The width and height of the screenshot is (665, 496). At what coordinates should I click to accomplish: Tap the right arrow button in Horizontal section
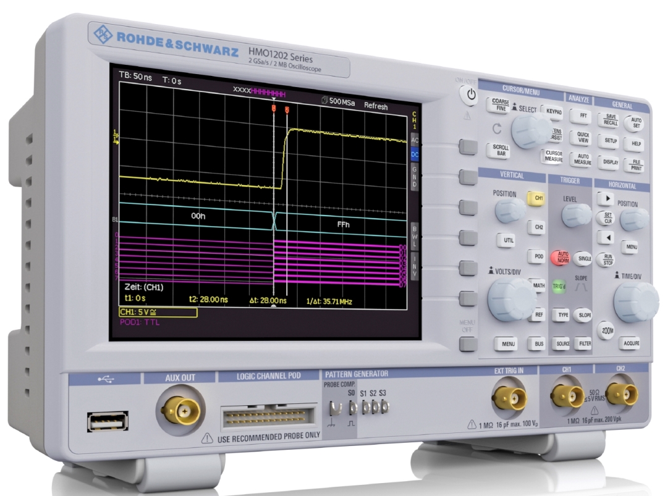coord(606,198)
